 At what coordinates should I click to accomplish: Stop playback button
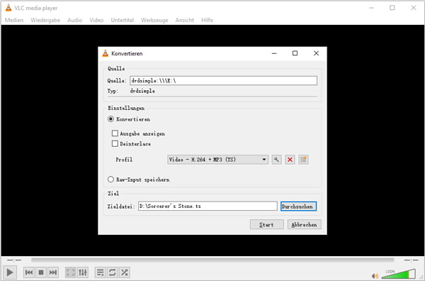[41, 272]
